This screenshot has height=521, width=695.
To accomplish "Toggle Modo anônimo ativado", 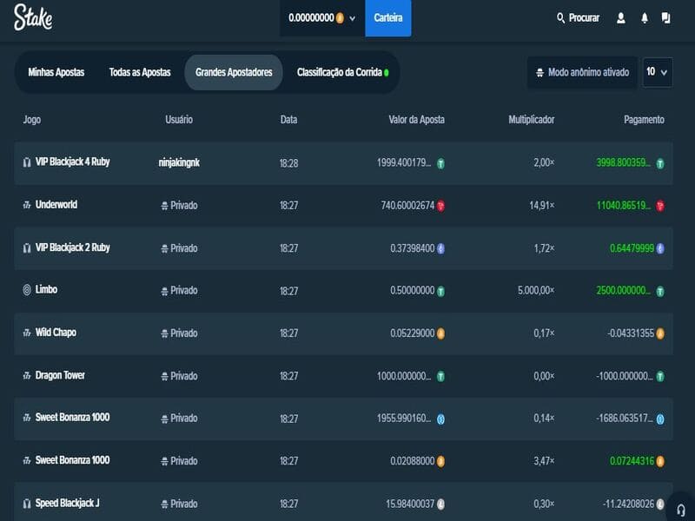I will 582,72.
